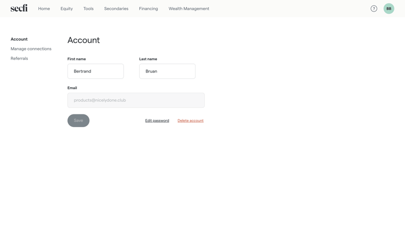Click the Save button

coord(78,121)
